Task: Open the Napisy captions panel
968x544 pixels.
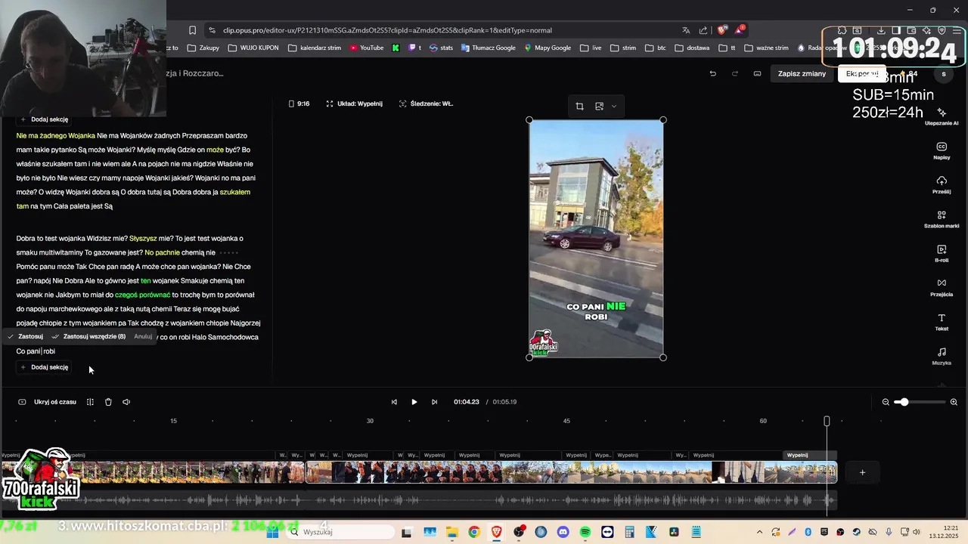Action: coord(942,151)
